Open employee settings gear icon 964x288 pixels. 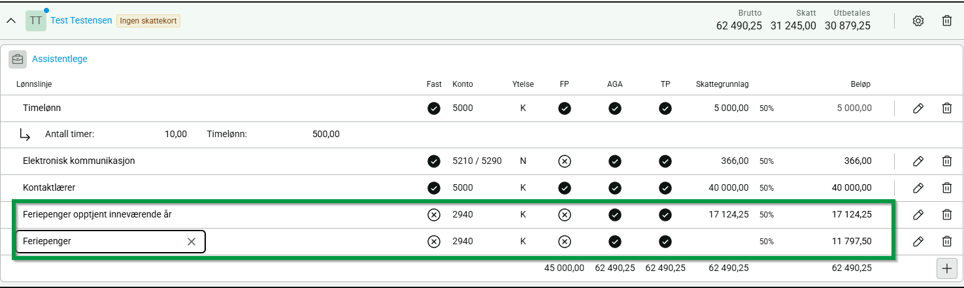click(x=918, y=21)
